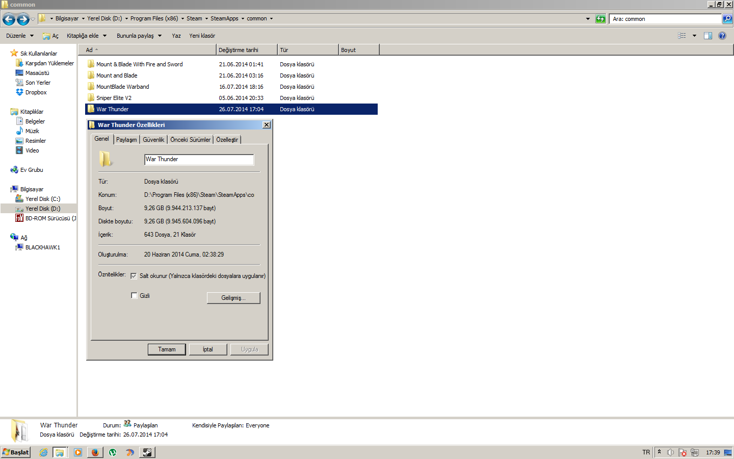This screenshot has width=734, height=459.
Task: Expand the common breadcrumb dropdown arrow
Action: pyautogui.click(x=271, y=18)
